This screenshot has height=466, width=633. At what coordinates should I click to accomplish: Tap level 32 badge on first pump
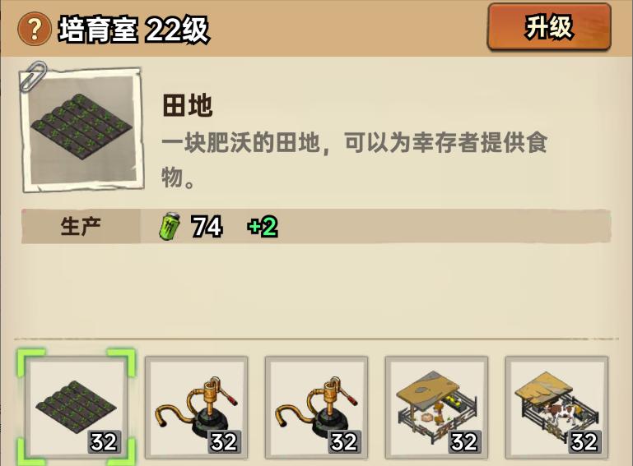[x=225, y=442]
